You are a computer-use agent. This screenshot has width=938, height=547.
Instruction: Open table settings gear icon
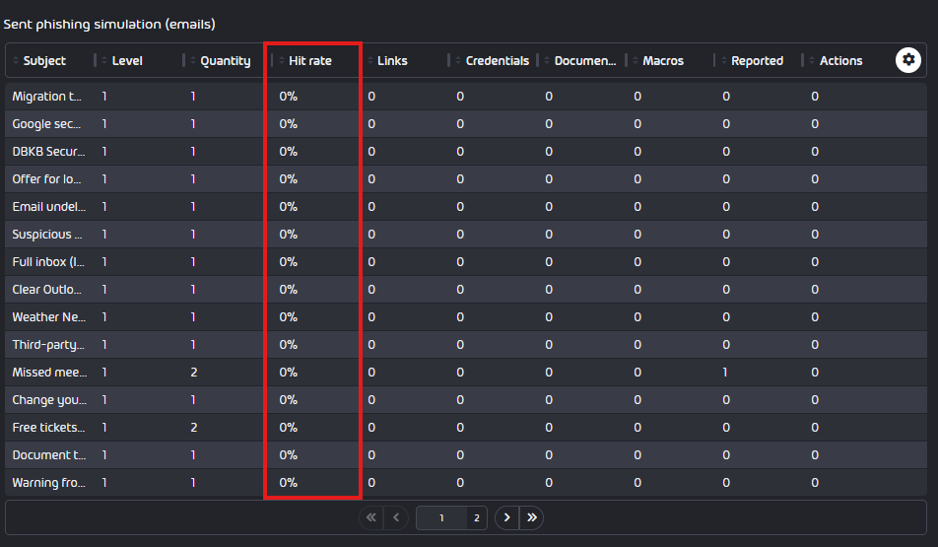(907, 60)
